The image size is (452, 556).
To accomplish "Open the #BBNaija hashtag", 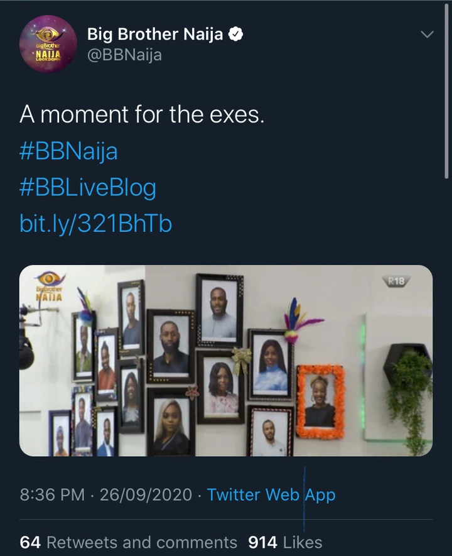I will [x=68, y=151].
